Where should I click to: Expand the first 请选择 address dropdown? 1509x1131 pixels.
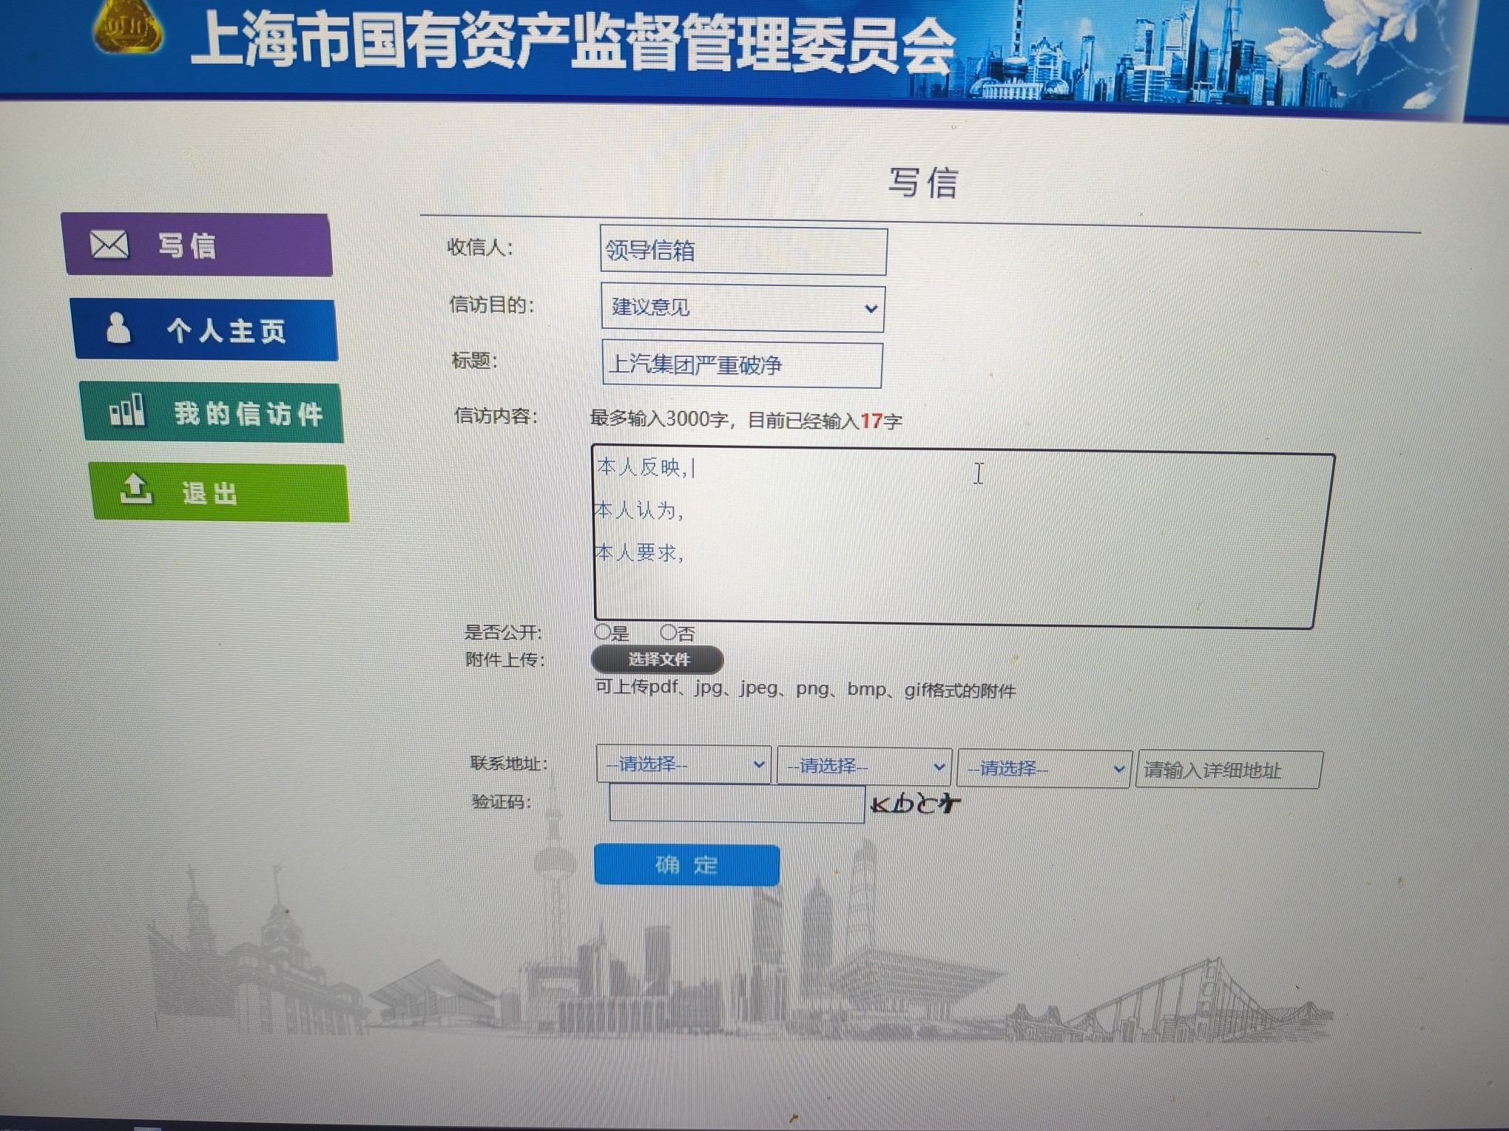(x=683, y=764)
